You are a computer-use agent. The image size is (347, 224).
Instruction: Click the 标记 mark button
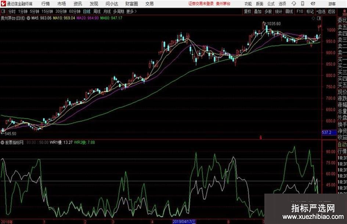tap(310, 11)
